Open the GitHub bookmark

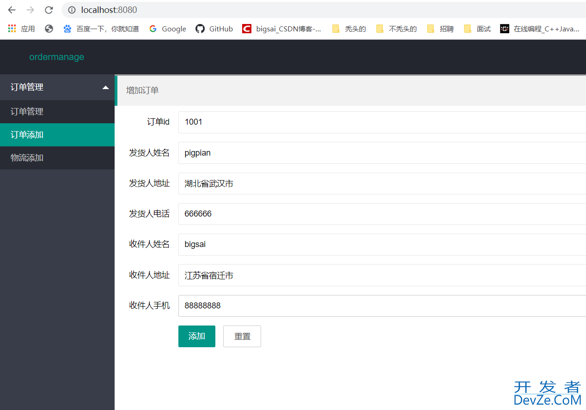point(214,29)
